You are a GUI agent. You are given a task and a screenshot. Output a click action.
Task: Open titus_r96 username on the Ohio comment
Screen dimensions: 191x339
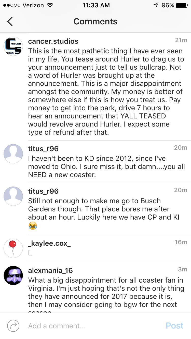click(43, 149)
